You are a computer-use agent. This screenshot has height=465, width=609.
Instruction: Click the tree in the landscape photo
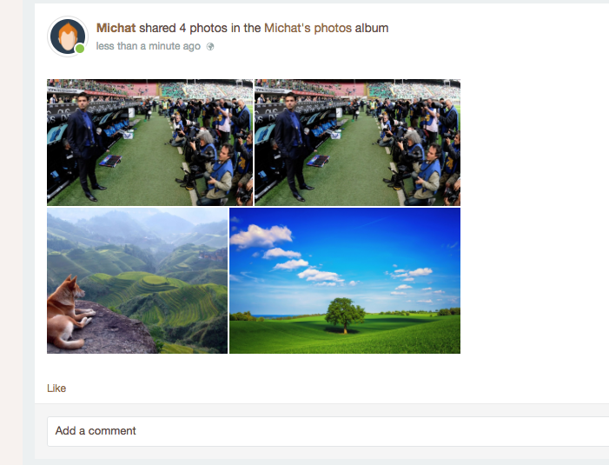click(x=345, y=316)
